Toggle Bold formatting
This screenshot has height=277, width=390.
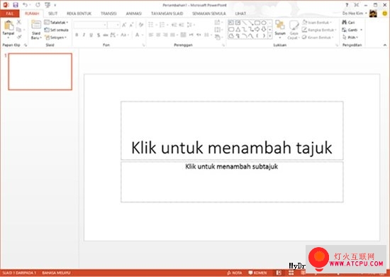77,35
